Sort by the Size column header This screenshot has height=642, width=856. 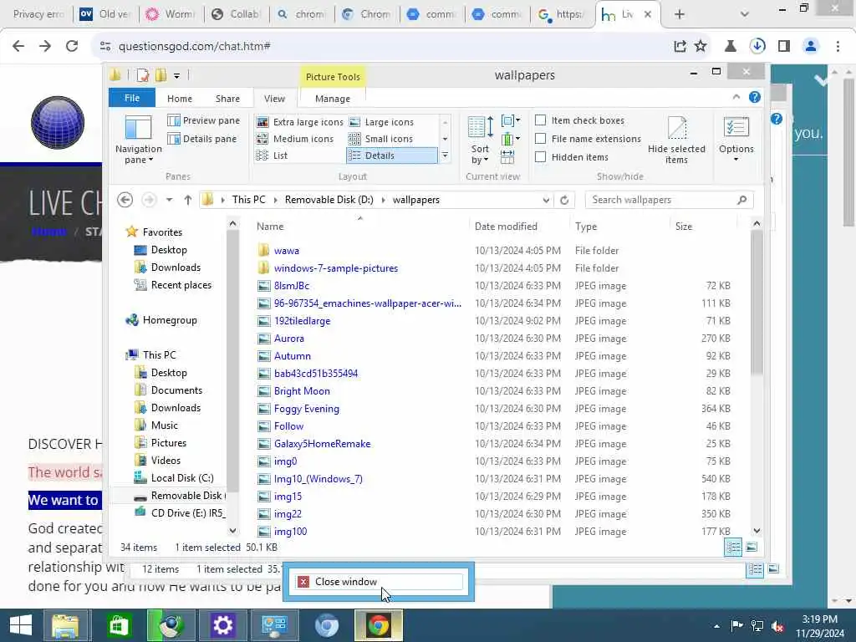703,227
